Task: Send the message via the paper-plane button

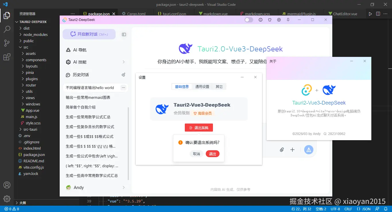Action: [309, 150]
